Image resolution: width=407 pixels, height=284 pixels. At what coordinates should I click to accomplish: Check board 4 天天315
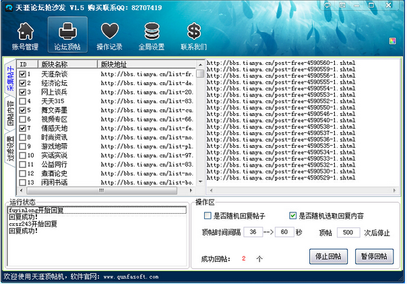pyautogui.click(x=23, y=101)
